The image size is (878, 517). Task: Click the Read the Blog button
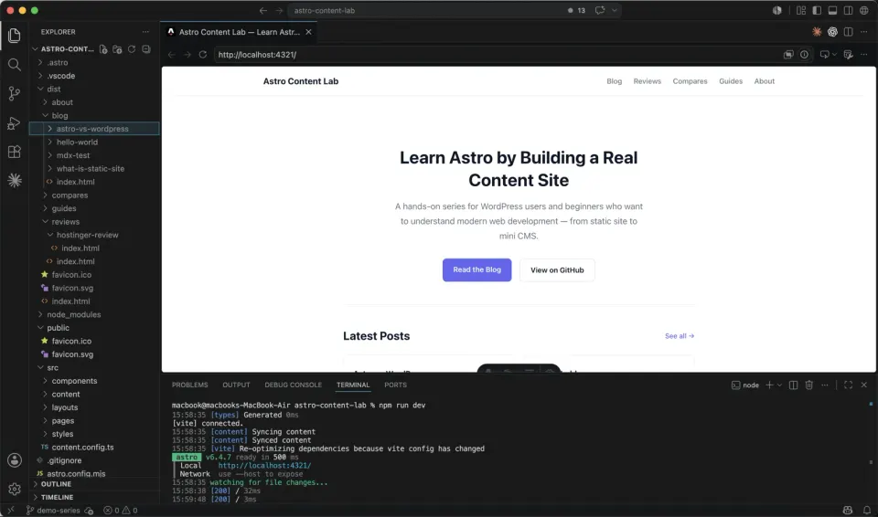(477, 269)
